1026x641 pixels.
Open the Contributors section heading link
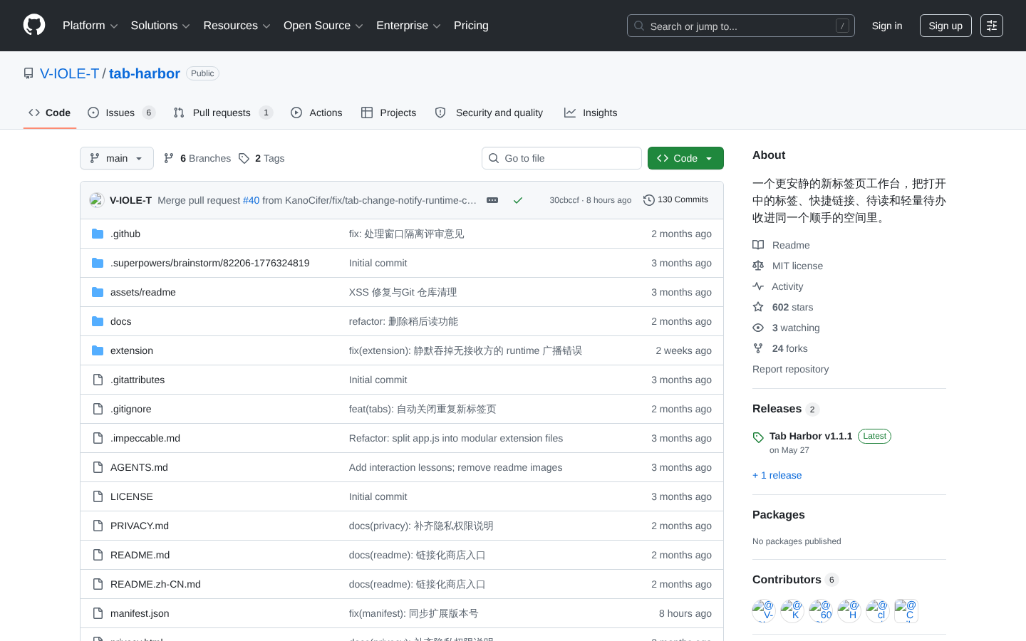795,580
